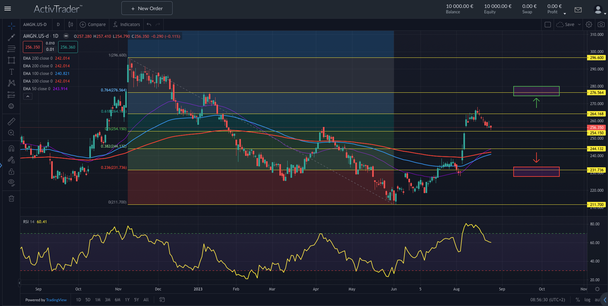Toggle lock all drawing tools

(11, 172)
